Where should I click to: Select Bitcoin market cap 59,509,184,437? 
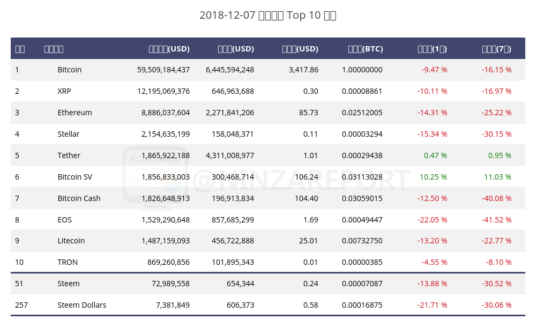[x=163, y=70]
